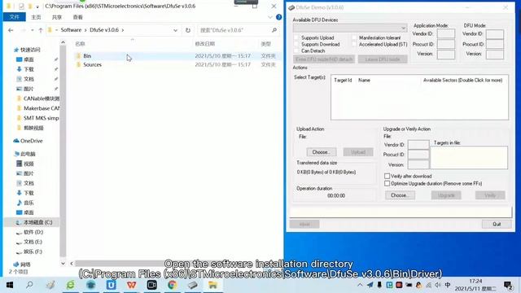Click Choose in Upload Action
The width and height of the screenshot is (521, 293).
point(322,152)
